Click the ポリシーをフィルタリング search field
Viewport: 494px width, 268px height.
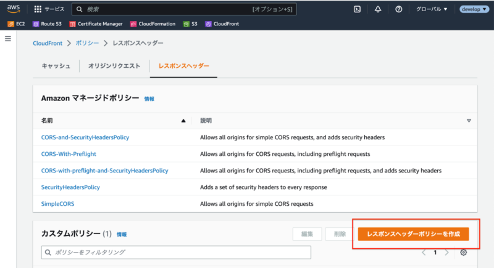tap(176, 252)
